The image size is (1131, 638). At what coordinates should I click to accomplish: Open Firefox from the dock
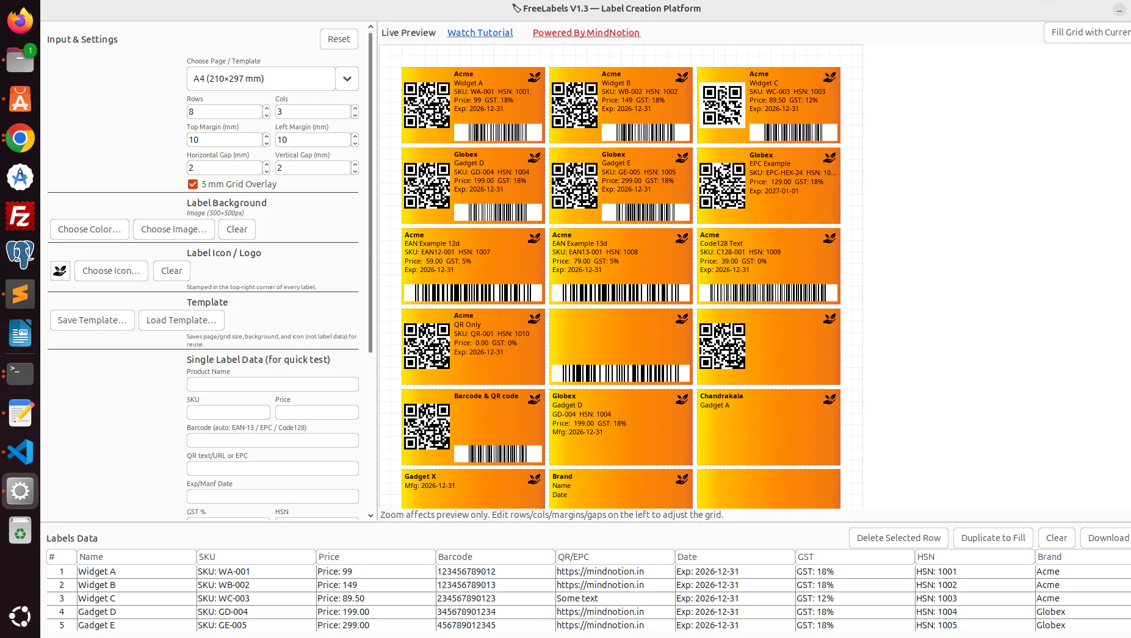tap(20, 21)
